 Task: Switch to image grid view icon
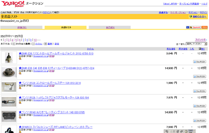[x=46, y=44]
